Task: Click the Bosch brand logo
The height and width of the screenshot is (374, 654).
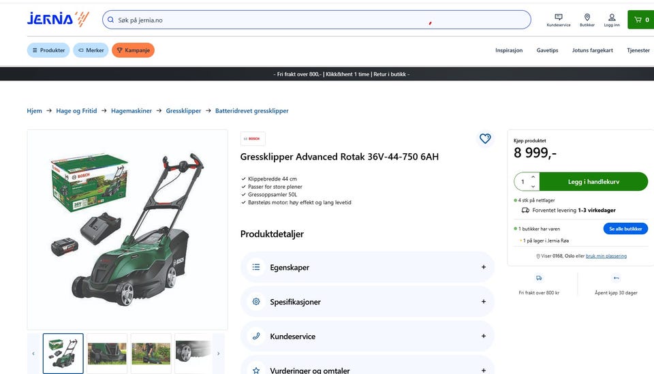Action: (x=253, y=138)
